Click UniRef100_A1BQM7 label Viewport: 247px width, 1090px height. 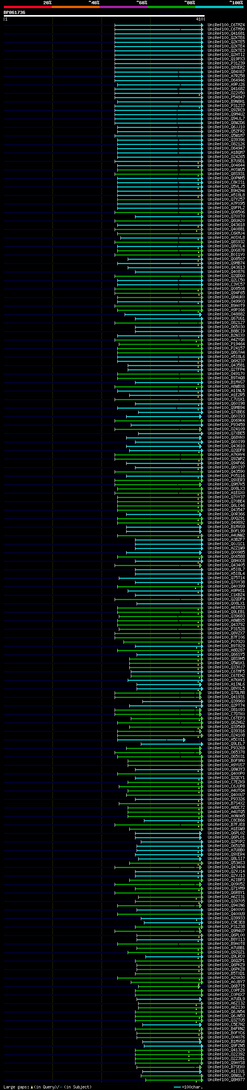pos(226,153)
